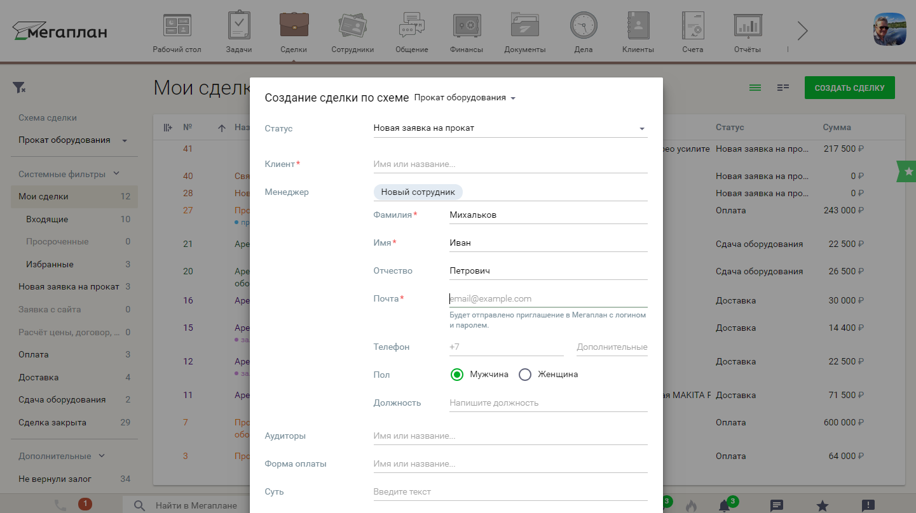Filter by Доставка stage

coord(74,377)
